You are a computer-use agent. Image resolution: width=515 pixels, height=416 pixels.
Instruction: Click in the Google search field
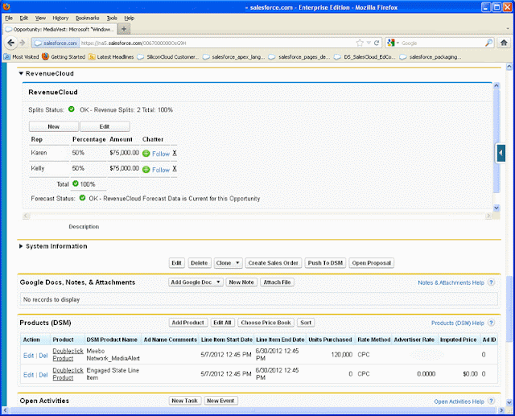[442, 43]
